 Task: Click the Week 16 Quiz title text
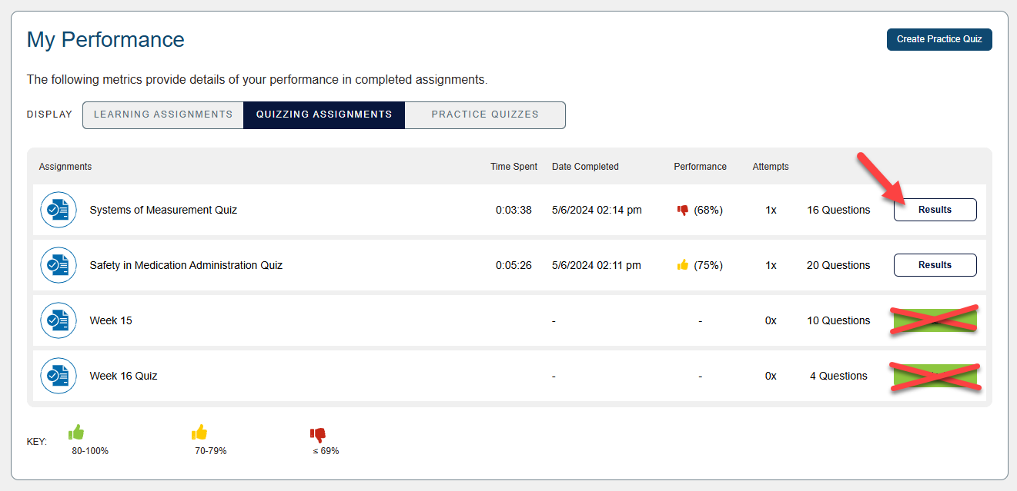click(x=123, y=376)
